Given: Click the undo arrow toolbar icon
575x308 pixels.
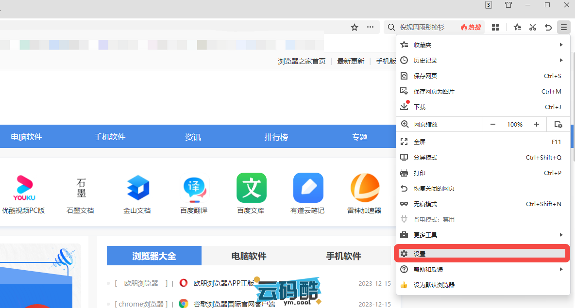Looking at the screenshot, I should (x=548, y=27).
